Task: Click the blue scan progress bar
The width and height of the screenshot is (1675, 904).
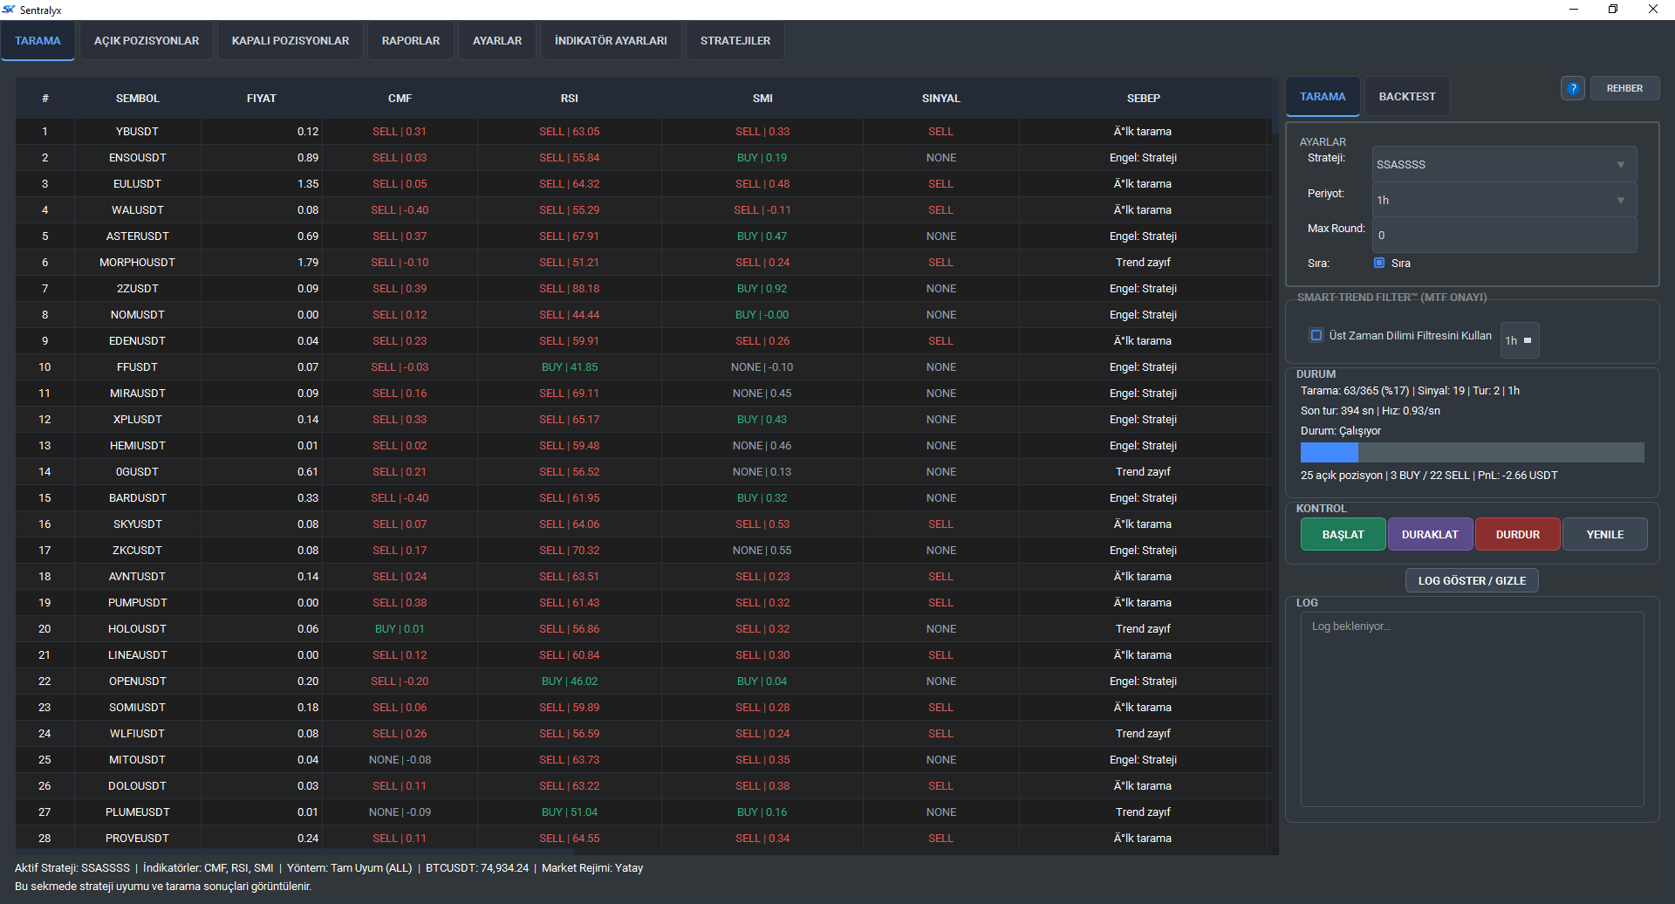Action: coord(1472,452)
